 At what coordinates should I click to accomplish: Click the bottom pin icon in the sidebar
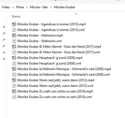pos(4,59)
